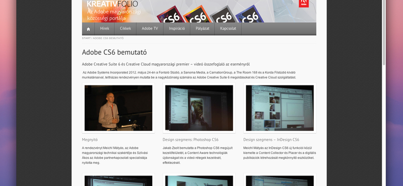Open the Inspiráció menu item
The image size is (403, 186).
point(177,29)
